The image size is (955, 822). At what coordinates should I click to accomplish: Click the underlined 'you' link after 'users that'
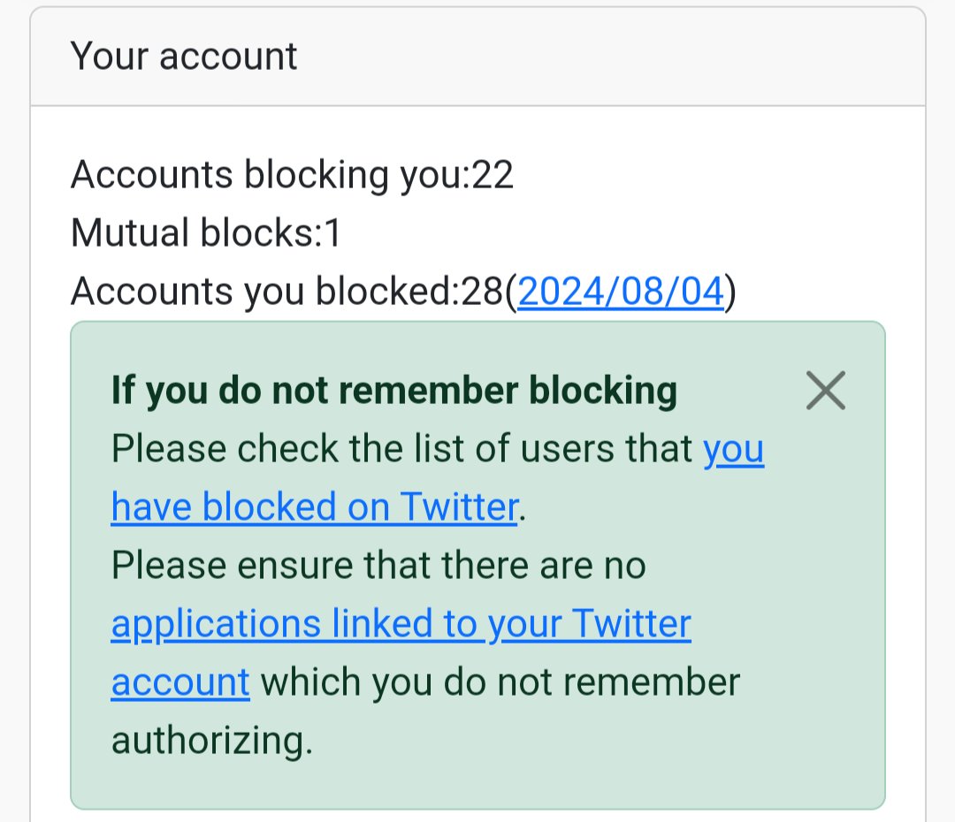pyautogui.click(x=733, y=450)
